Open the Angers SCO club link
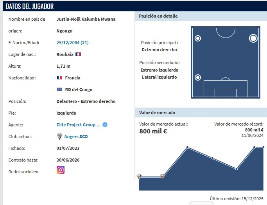The height and width of the screenshot is (205, 267). coord(76,137)
